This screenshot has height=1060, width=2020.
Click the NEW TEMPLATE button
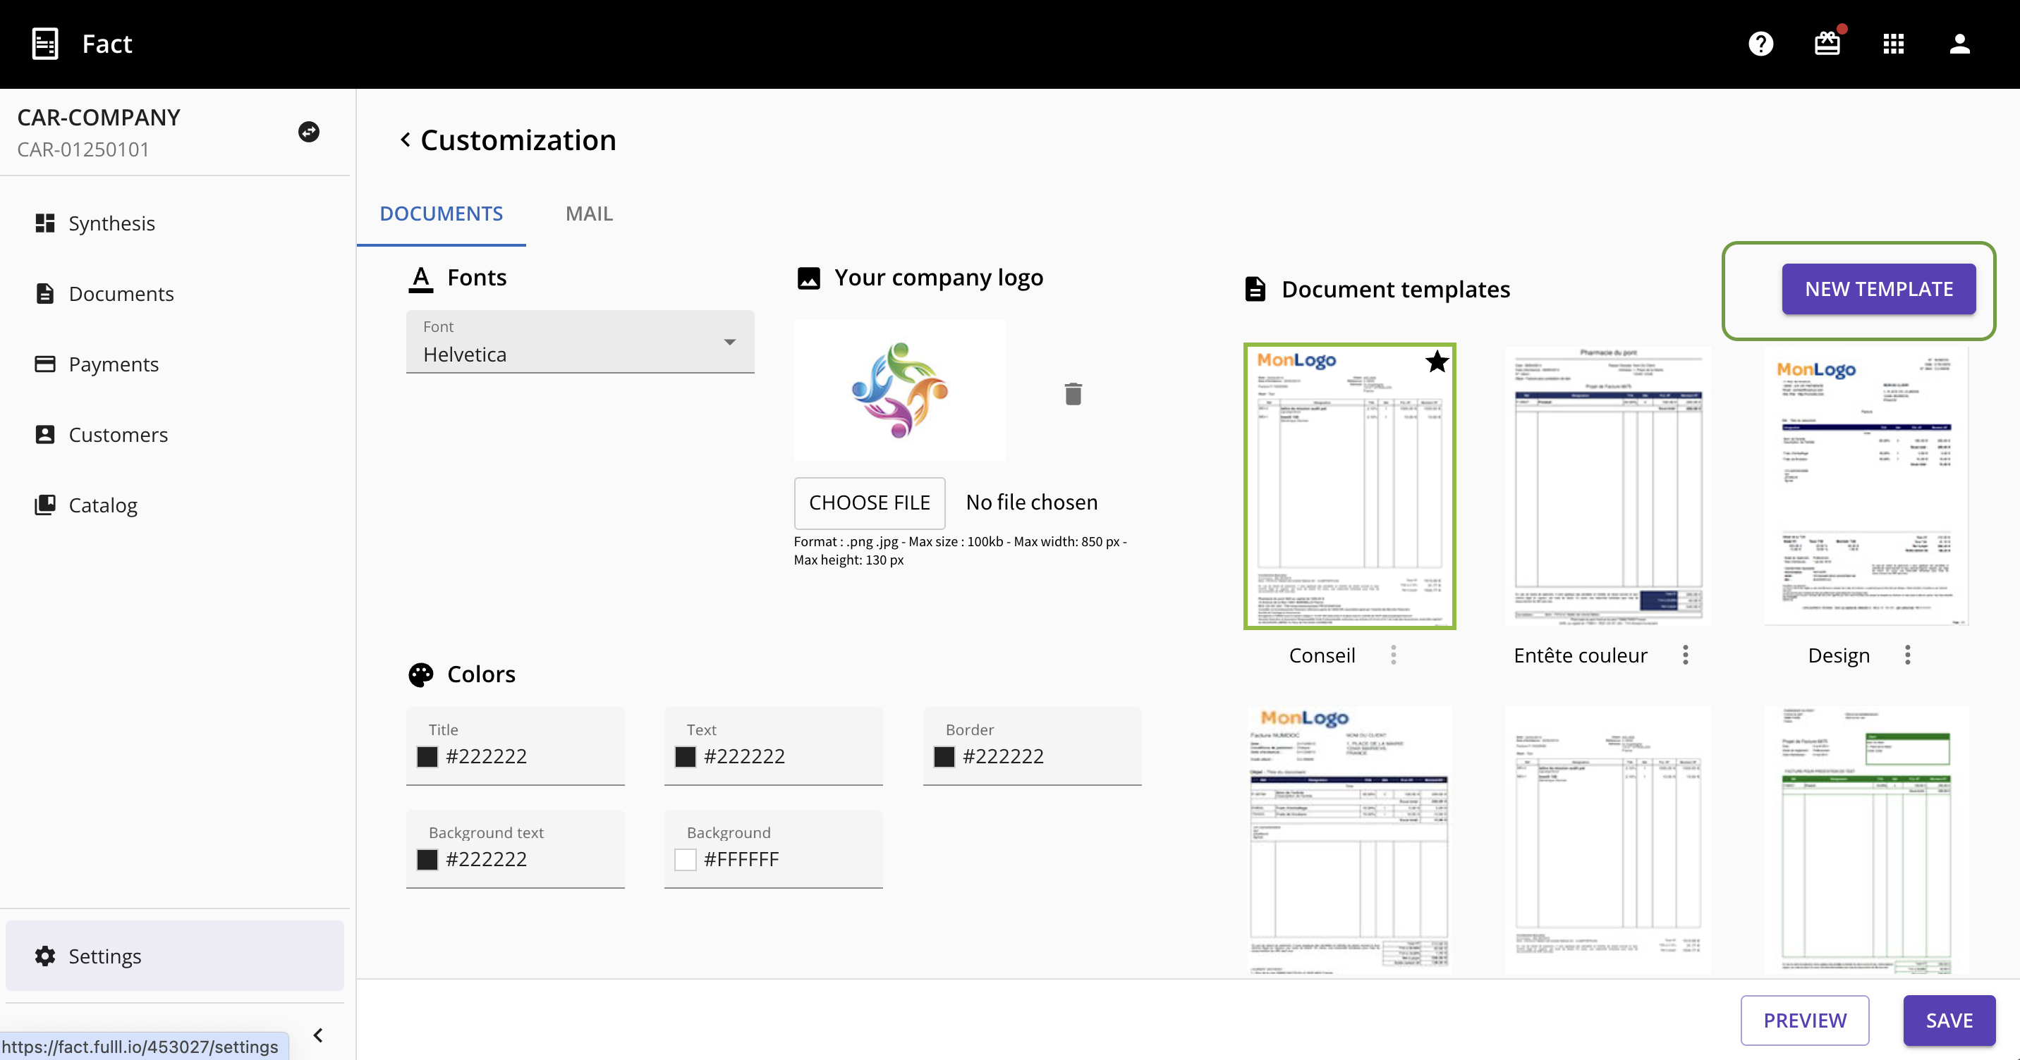(1878, 289)
